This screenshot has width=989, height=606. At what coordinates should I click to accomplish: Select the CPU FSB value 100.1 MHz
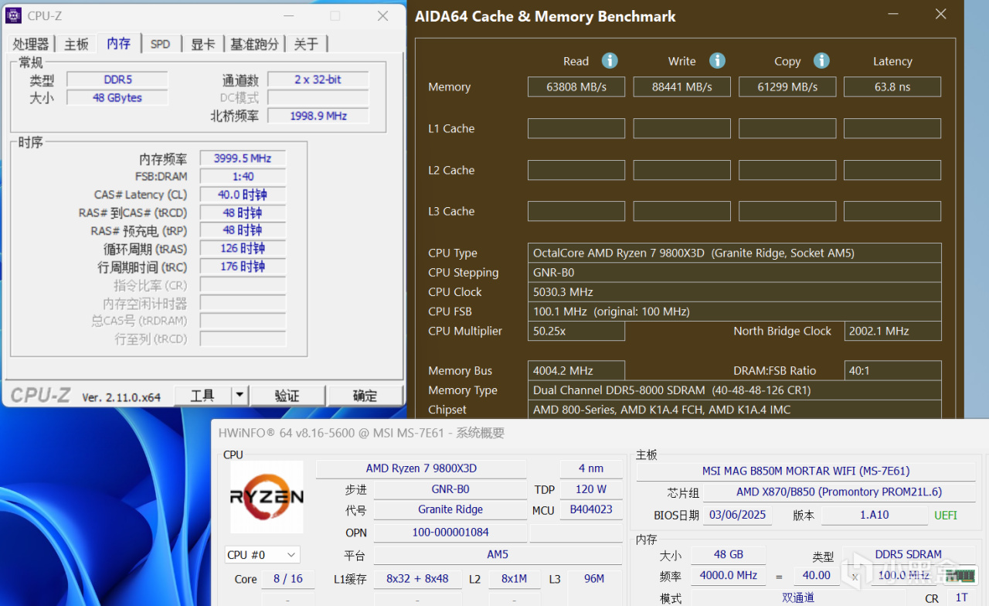coord(735,312)
